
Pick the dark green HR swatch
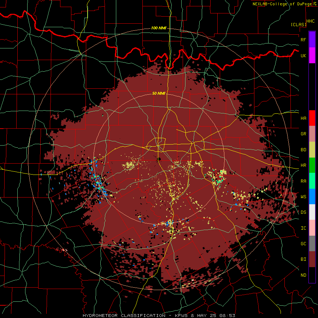[x=312, y=165]
